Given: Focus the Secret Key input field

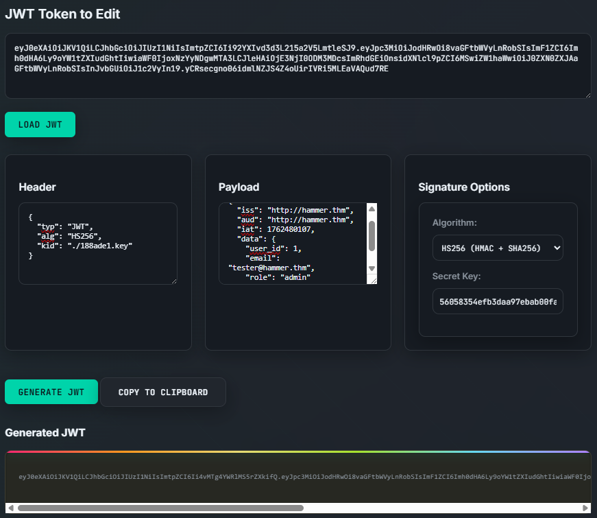Looking at the screenshot, I should tap(498, 301).
